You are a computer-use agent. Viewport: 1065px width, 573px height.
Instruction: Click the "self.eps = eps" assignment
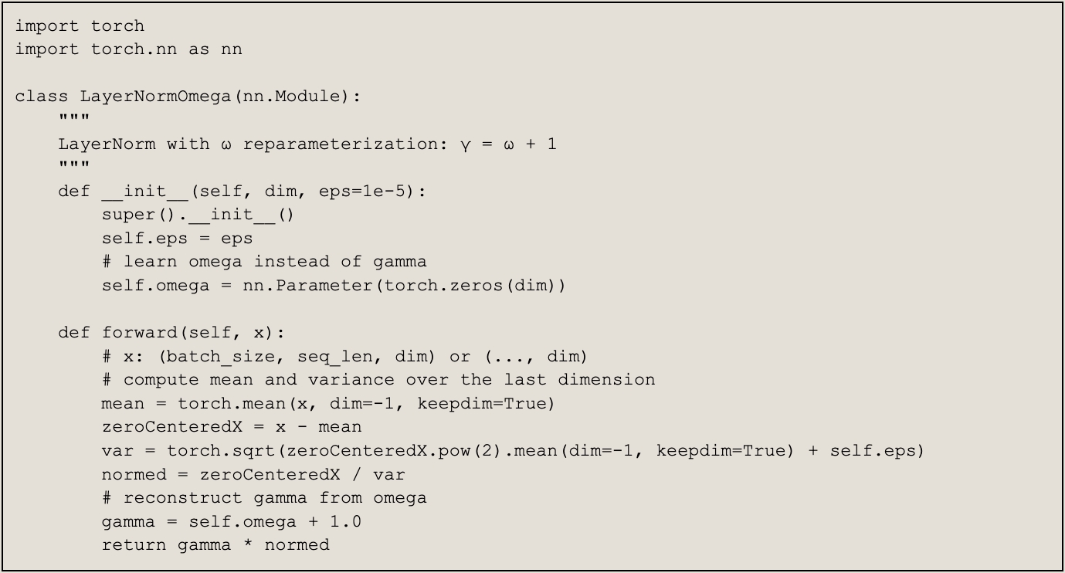coord(177,239)
